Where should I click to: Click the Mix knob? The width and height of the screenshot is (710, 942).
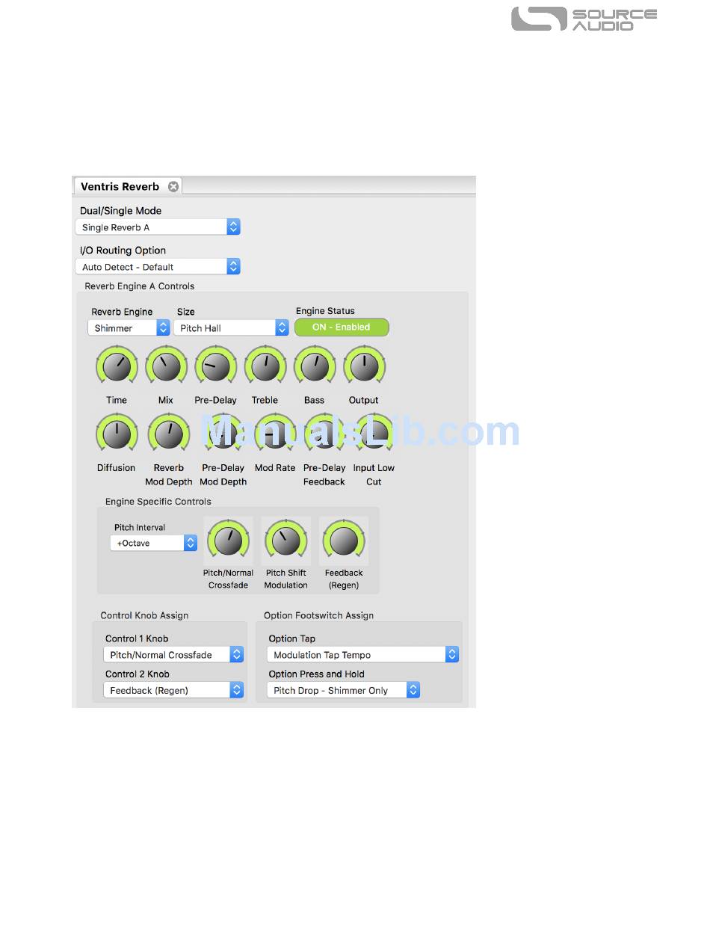coord(166,366)
